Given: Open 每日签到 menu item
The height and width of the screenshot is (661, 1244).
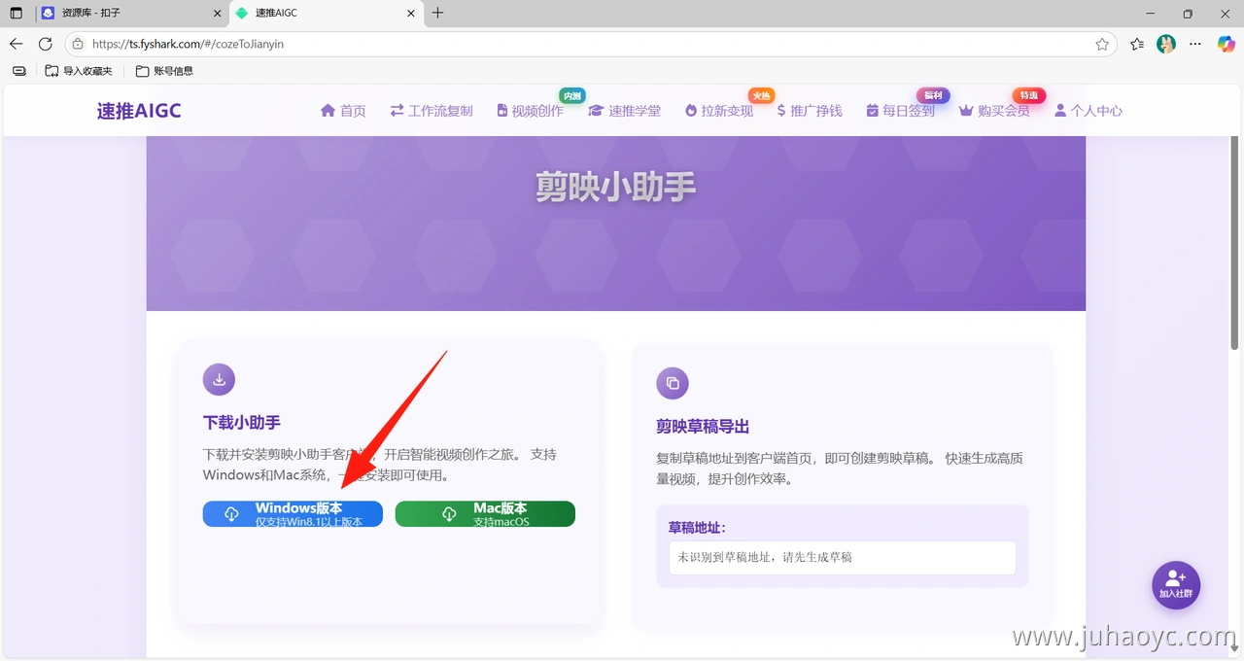Looking at the screenshot, I should tap(901, 111).
